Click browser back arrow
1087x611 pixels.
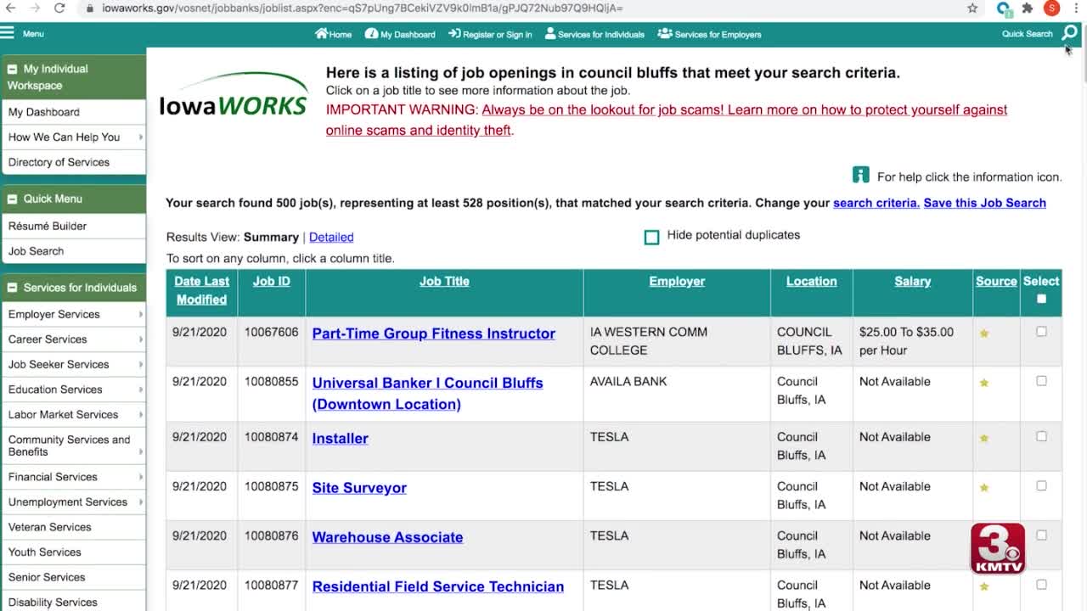pyautogui.click(x=10, y=8)
